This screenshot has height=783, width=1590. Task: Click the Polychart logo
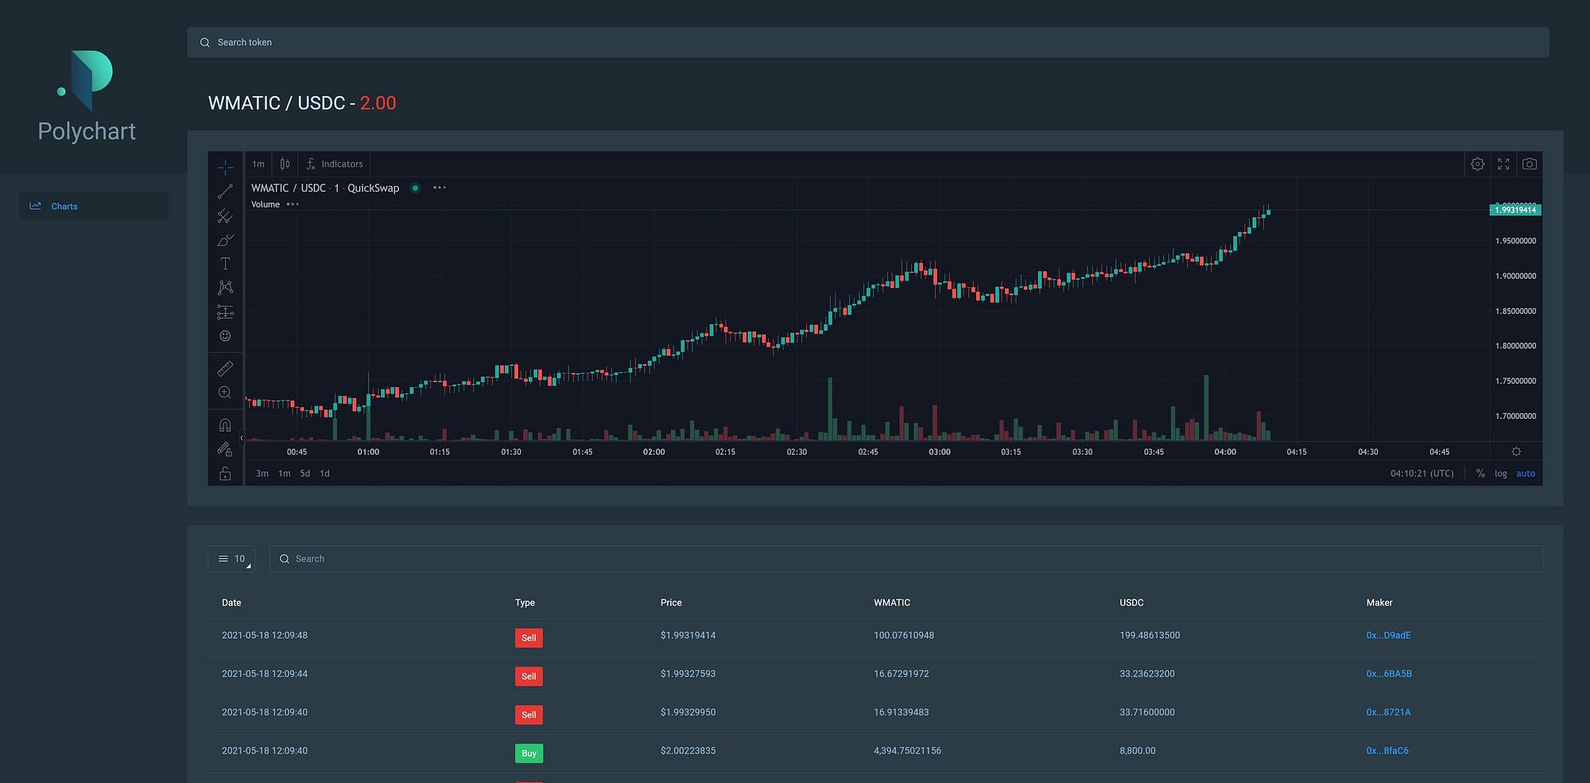coord(87,96)
